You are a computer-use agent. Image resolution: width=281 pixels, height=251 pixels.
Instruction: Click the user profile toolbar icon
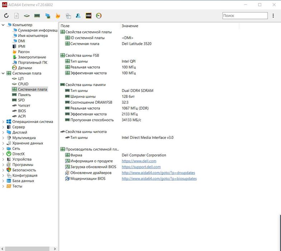(x=78, y=16)
